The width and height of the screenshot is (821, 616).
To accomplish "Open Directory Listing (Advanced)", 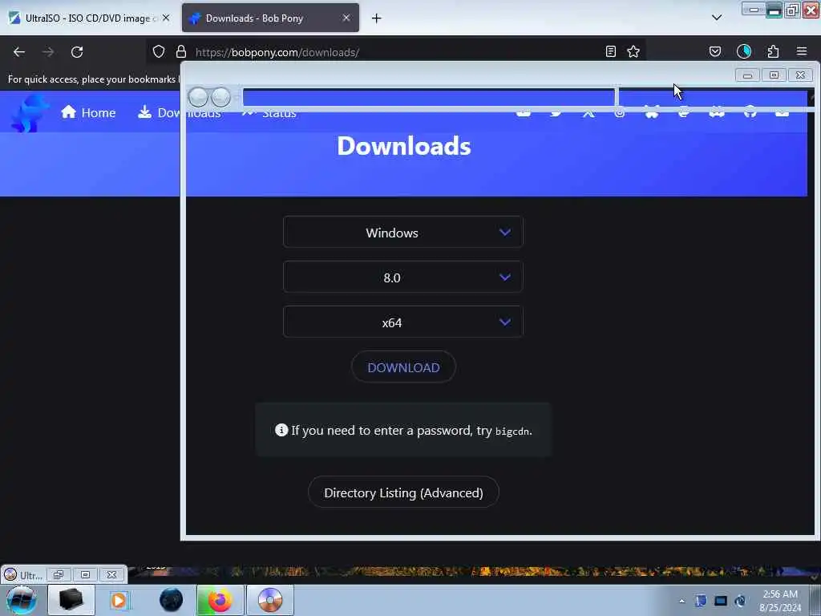I will (403, 492).
